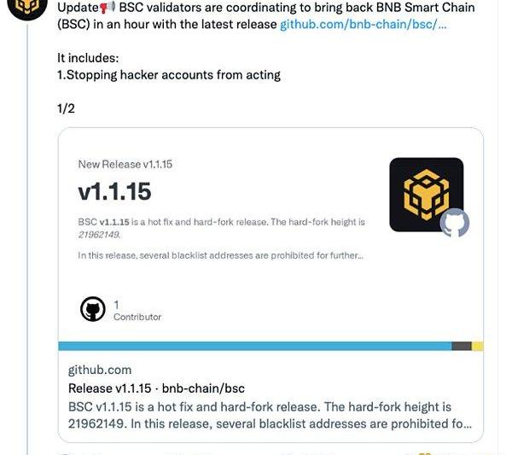The width and height of the screenshot is (512, 455).
Task: Click the Stopping hacker accounts line
Action: coord(169,75)
